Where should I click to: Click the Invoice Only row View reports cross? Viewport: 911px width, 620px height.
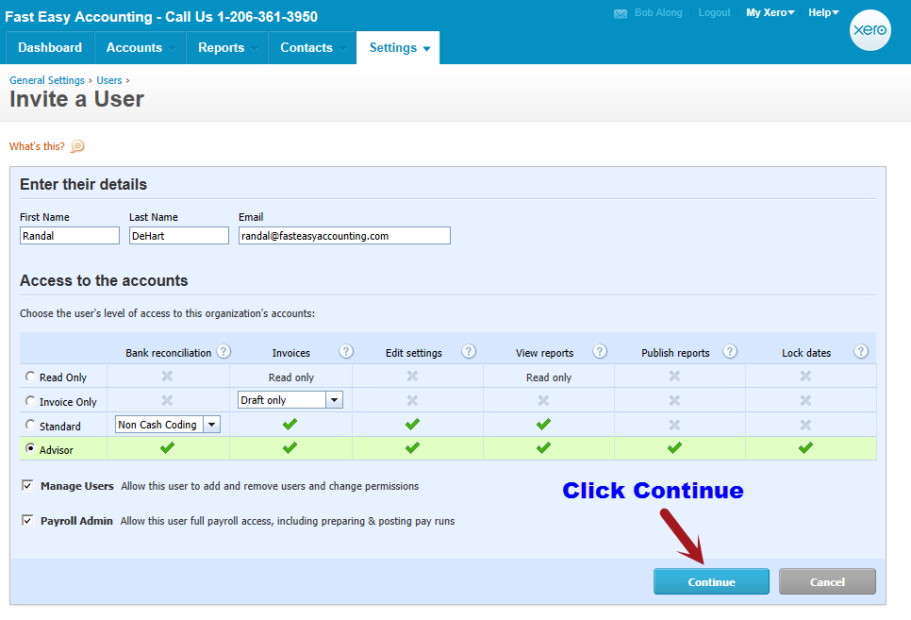[x=543, y=401]
